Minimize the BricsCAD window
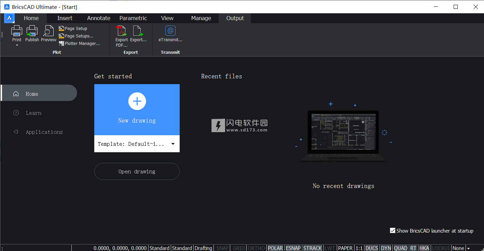This screenshot has height=251, width=484. click(x=435, y=7)
